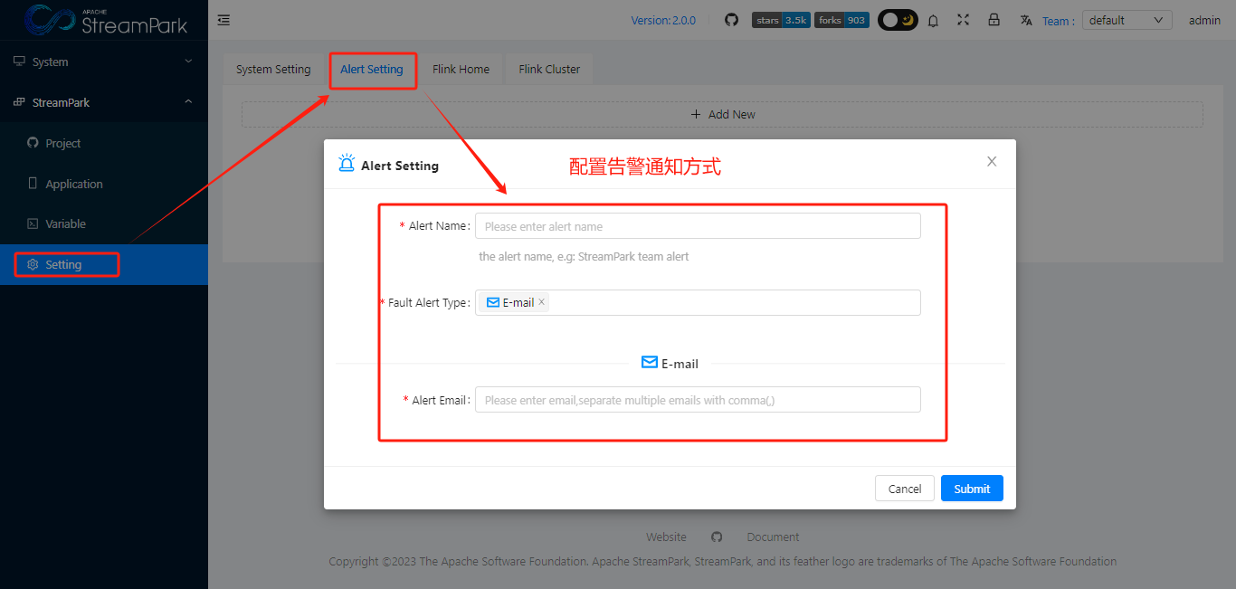Screen dimensions: 1236x589
Task: Click the StreamPark cluster icon in sidebar
Action: pyautogui.click(x=19, y=102)
